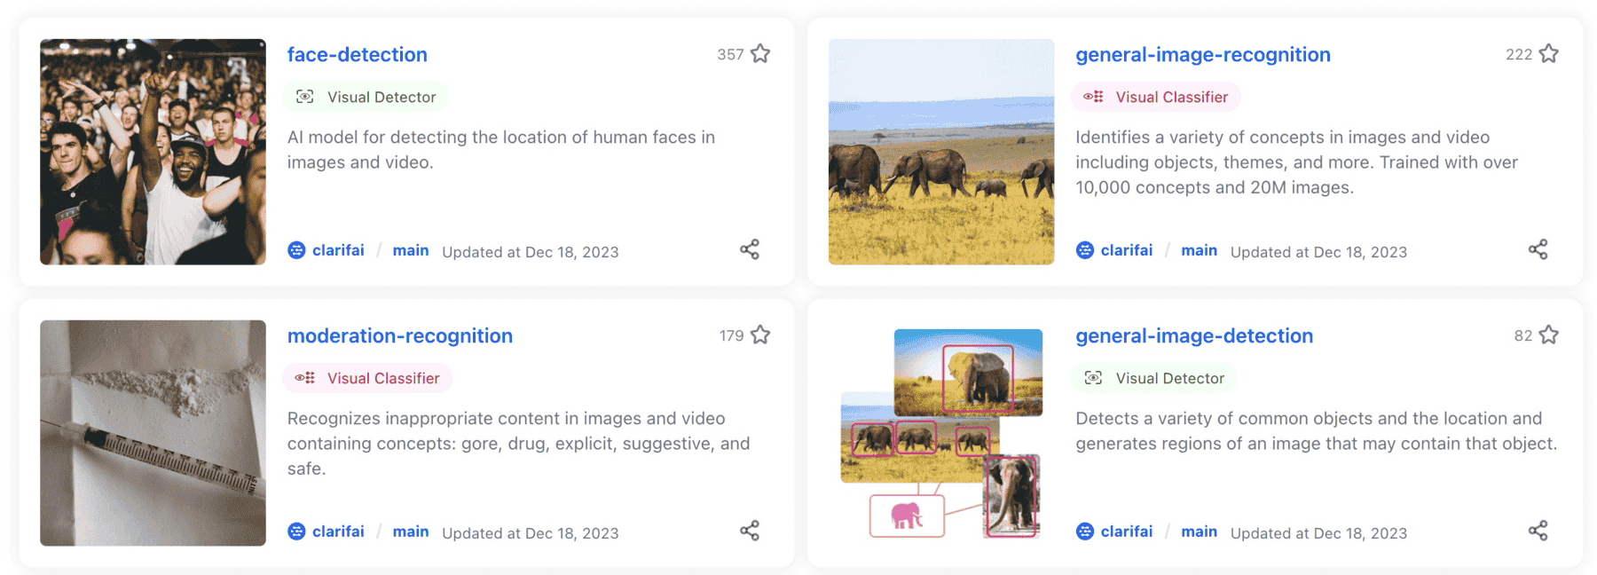Image resolution: width=1597 pixels, height=575 pixels.
Task: Open the moderation-recognition model title
Action: point(399,336)
